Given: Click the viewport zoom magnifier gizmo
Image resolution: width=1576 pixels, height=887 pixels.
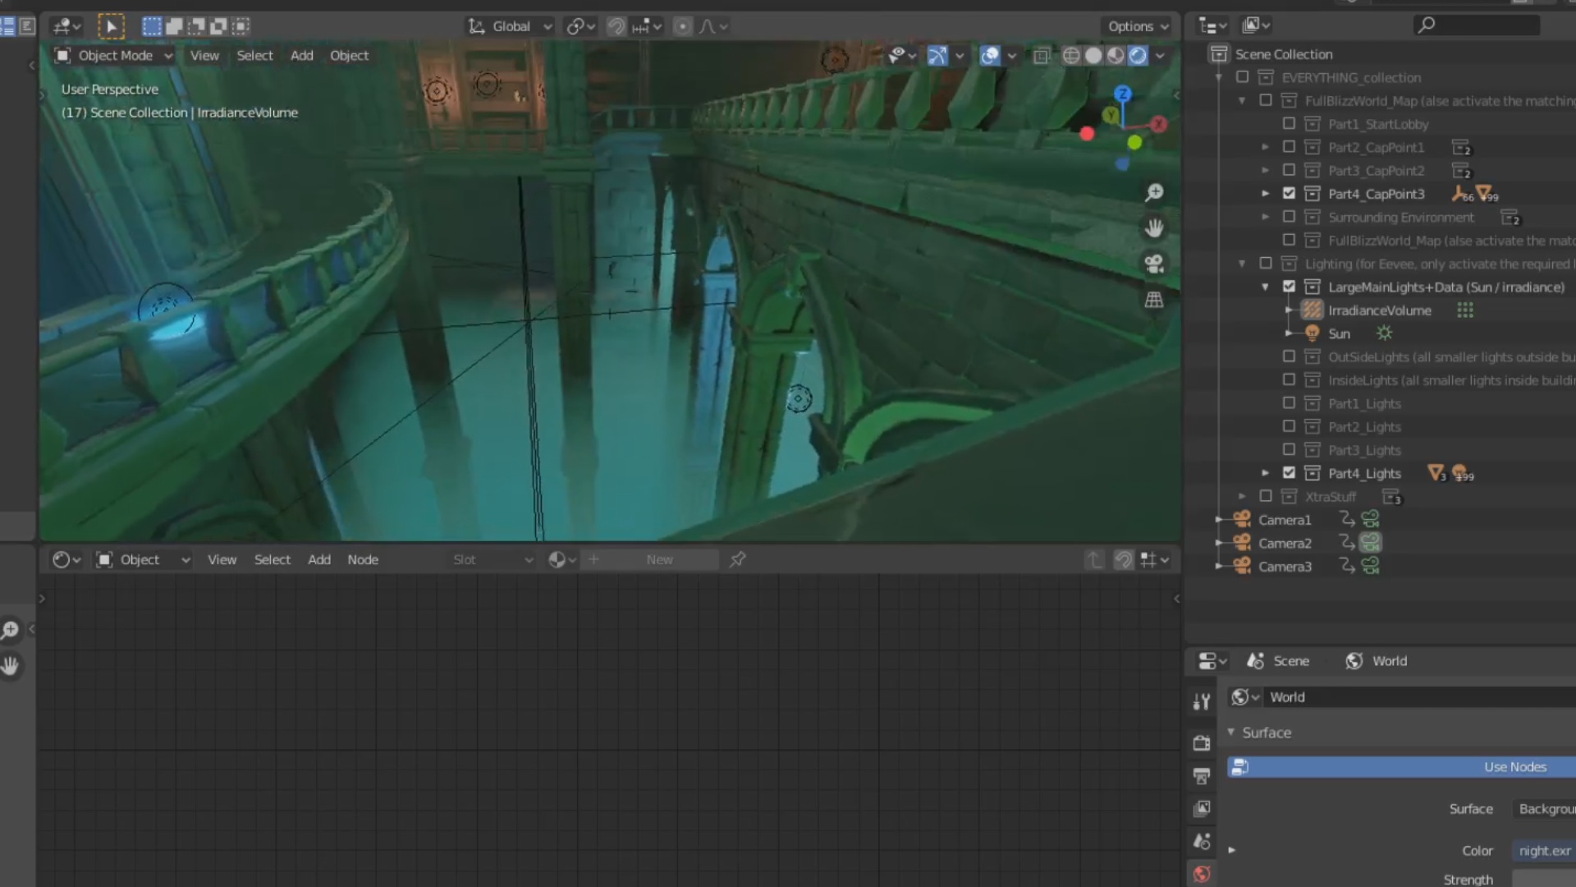Looking at the screenshot, I should tap(1154, 192).
